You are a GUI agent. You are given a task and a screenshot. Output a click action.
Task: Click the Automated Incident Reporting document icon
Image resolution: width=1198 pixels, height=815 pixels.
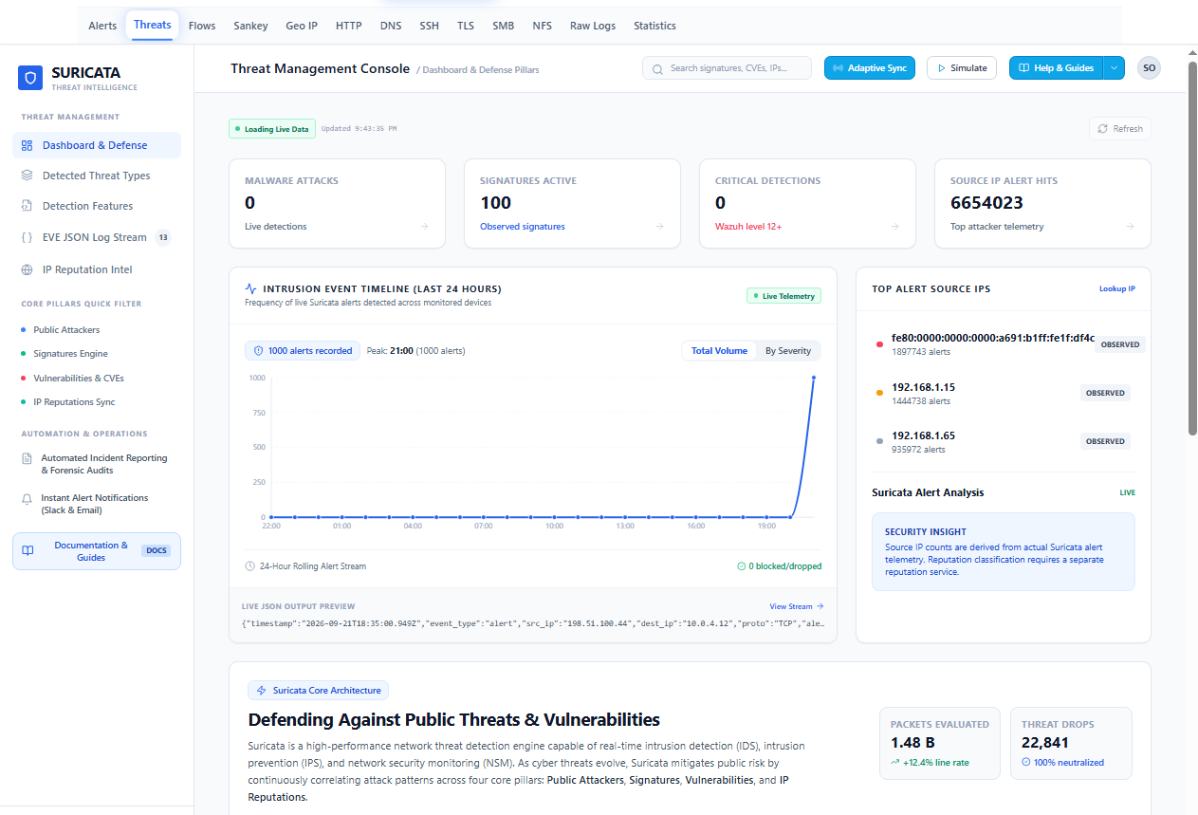[x=28, y=458]
